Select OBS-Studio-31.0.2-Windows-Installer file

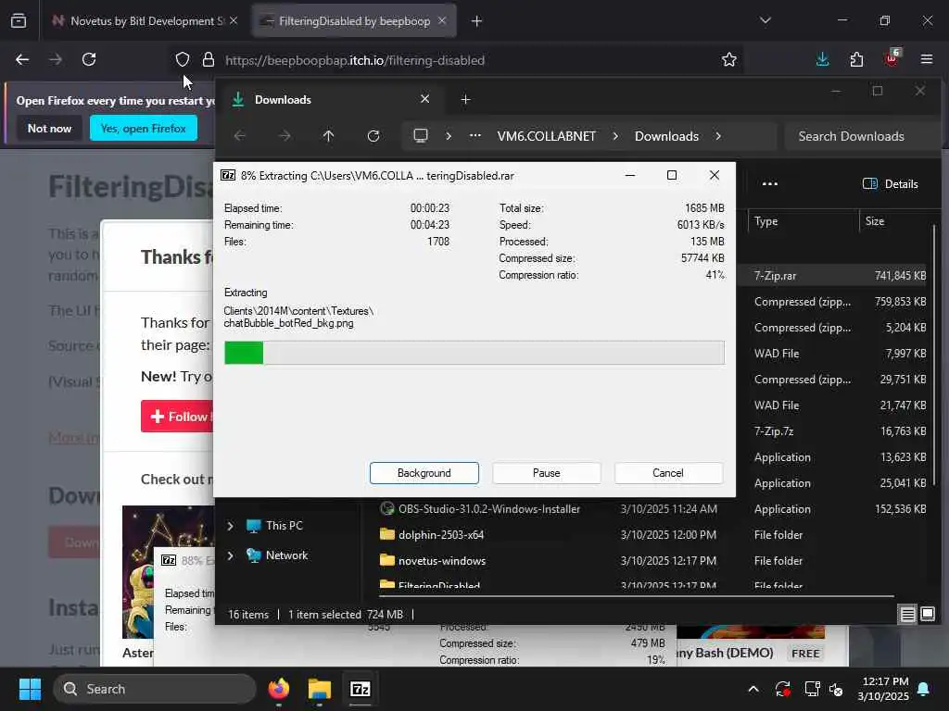pos(489,509)
